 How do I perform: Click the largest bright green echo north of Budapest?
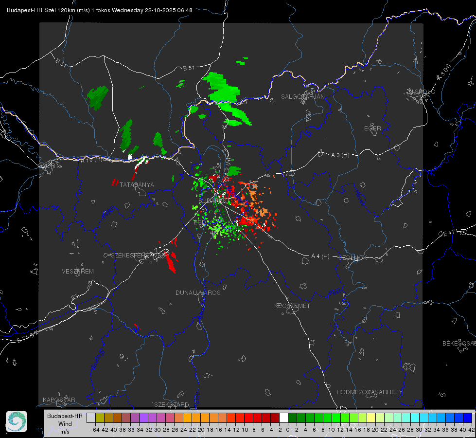pyautogui.click(x=223, y=88)
